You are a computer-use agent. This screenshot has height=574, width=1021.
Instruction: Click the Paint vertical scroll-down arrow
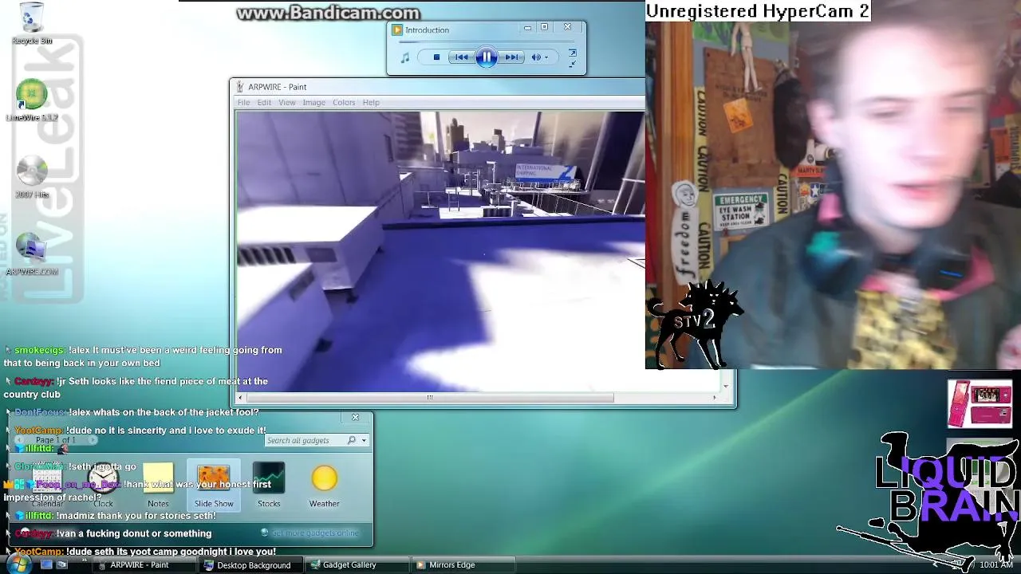point(725,386)
